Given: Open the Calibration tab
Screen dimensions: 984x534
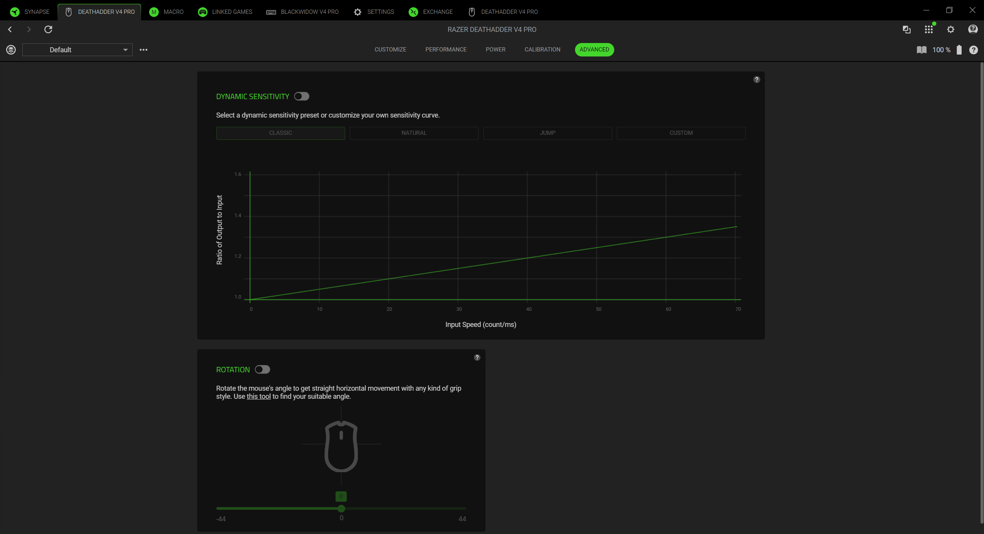Looking at the screenshot, I should click(x=542, y=50).
